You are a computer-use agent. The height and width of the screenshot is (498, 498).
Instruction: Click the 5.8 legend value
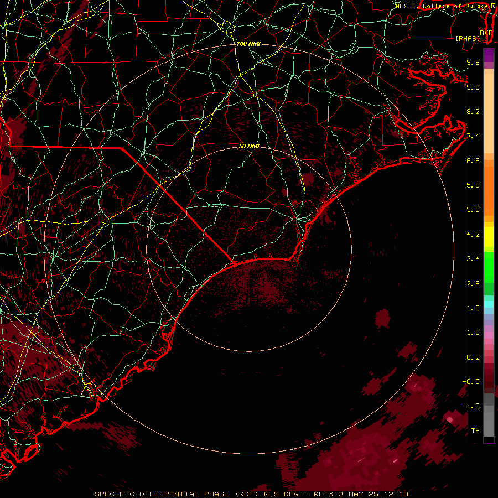tap(473, 185)
